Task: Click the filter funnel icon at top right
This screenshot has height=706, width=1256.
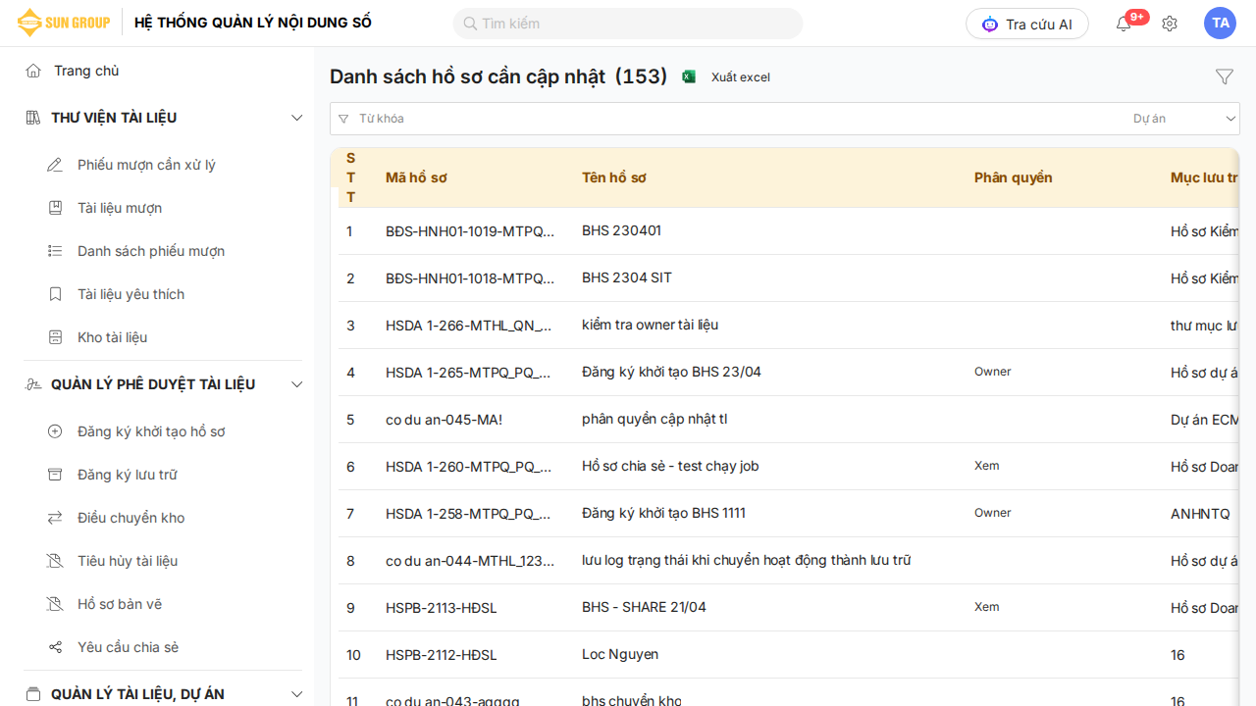Action: pyautogui.click(x=1224, y=76)
